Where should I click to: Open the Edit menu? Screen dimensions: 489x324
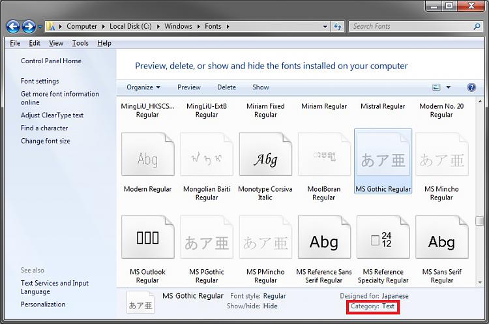pos(35,43)
